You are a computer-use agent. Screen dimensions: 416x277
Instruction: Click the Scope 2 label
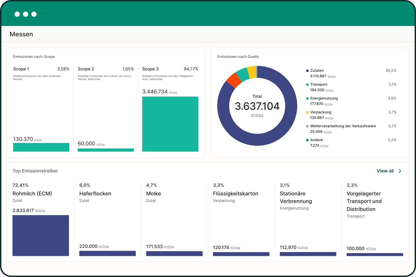click(x=86, y=69)
